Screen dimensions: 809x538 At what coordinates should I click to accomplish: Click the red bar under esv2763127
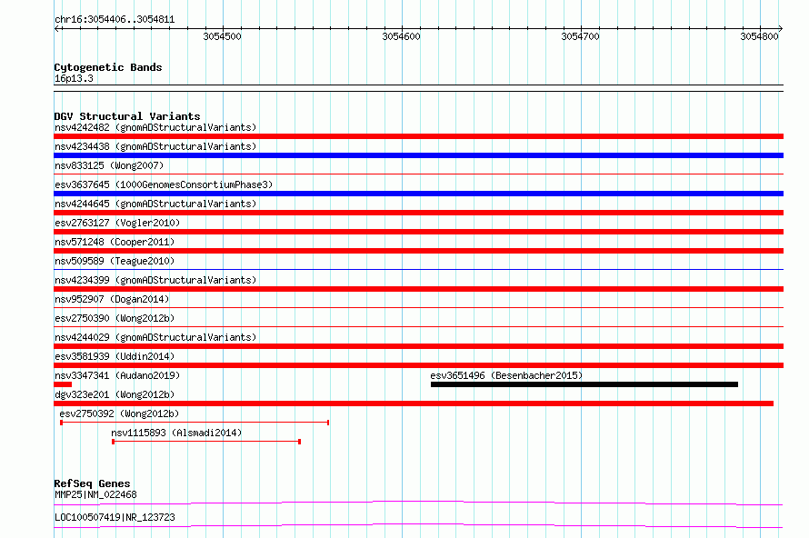click(x=418, y=232)
